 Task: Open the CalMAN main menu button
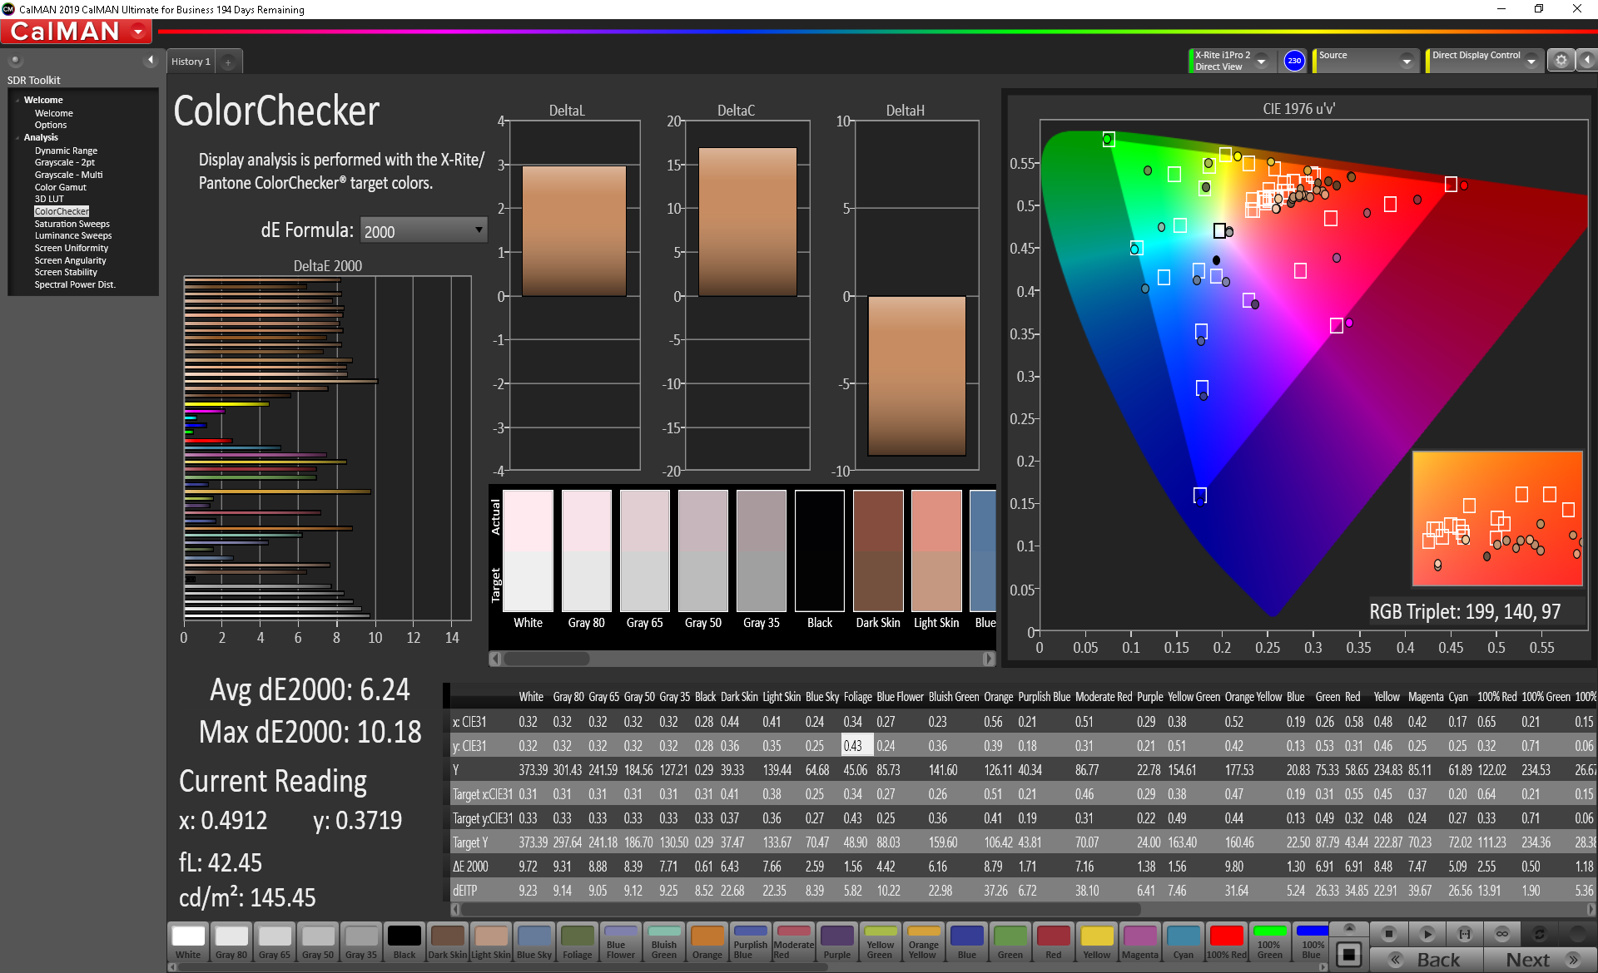coord(77,32)
